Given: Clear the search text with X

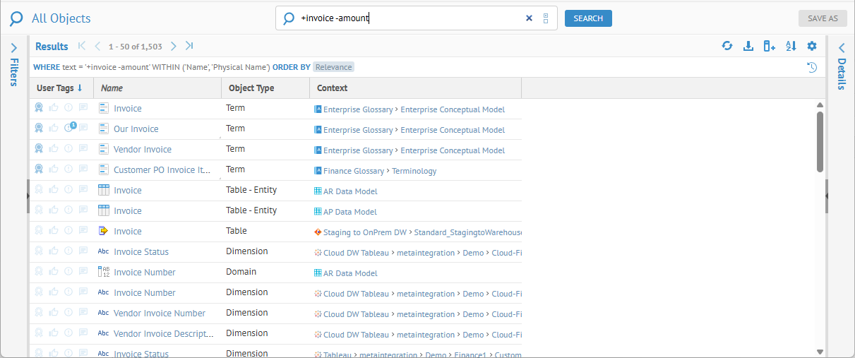Looking at the screenshot, I should click(x=529, y=18).
